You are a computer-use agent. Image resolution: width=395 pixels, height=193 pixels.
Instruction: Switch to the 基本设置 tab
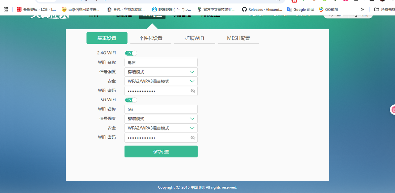(107, 38)
